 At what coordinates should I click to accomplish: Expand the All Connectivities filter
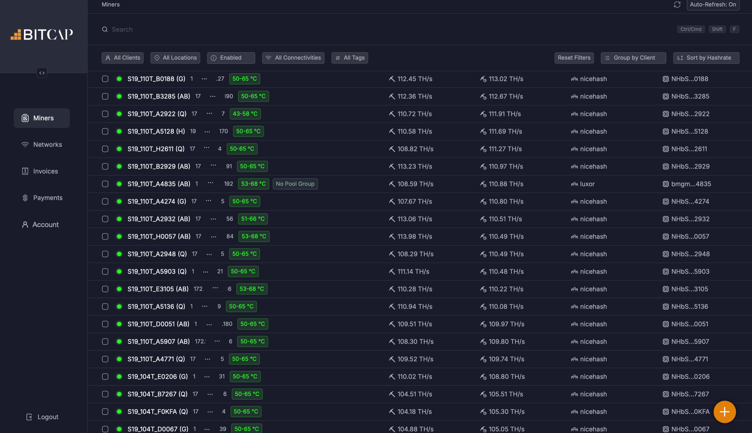tap(293, 58)
